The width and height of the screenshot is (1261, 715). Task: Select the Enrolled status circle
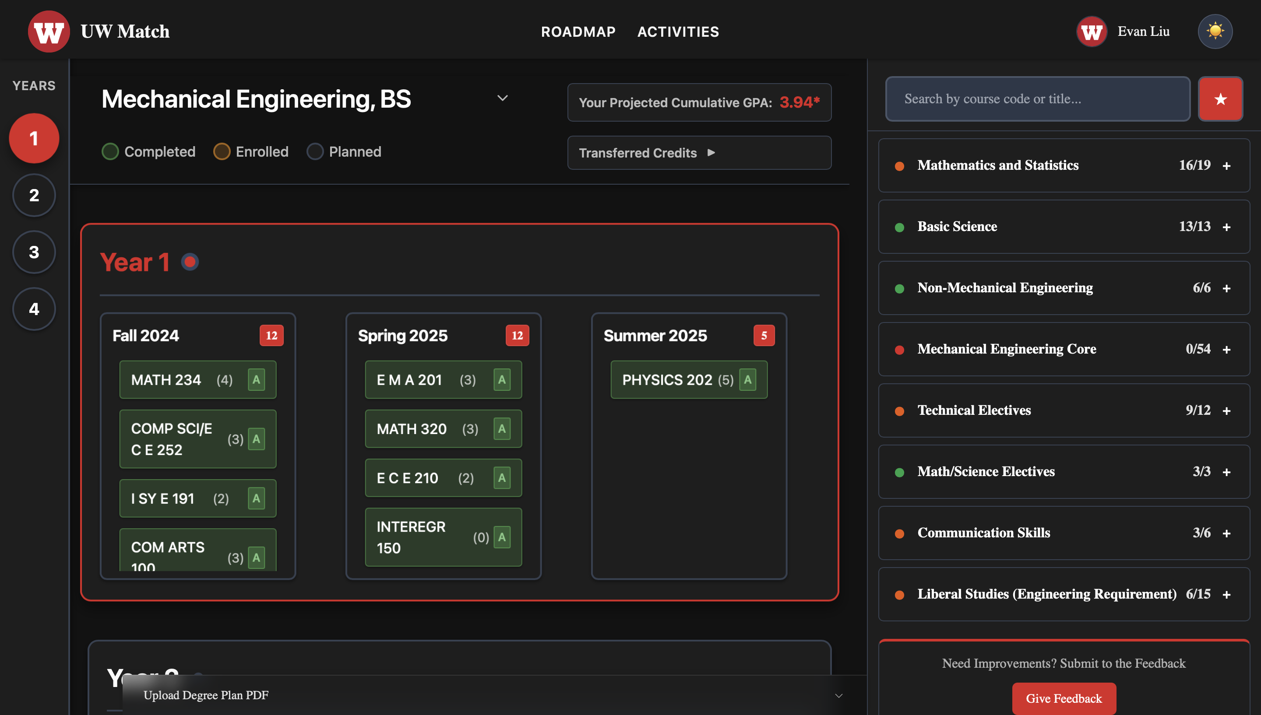tap(222, 152)
